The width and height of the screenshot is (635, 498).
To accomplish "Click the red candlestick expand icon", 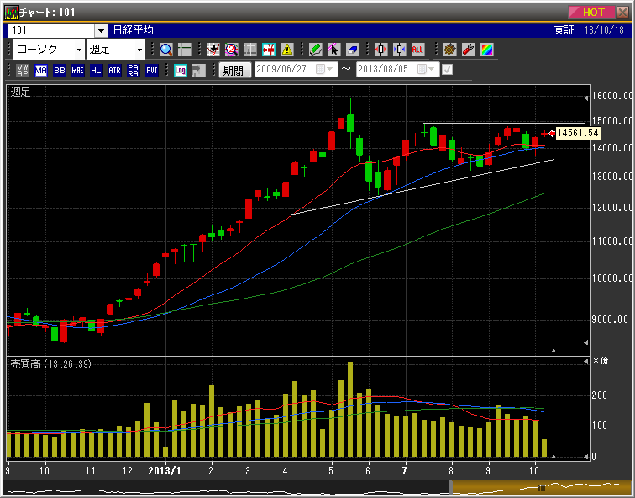I will click(380, 50).
